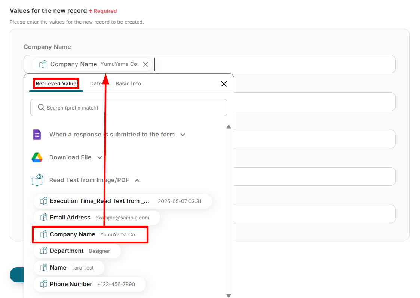The width and height of the screenshot is (420, 298).
Task: Choose the Name Taro Test value
Action: coord(68,268)
